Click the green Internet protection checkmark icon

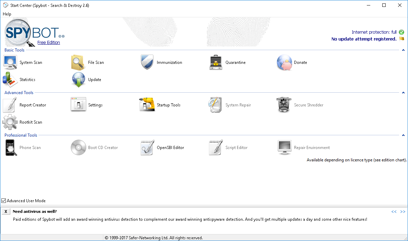pos(401,32)
